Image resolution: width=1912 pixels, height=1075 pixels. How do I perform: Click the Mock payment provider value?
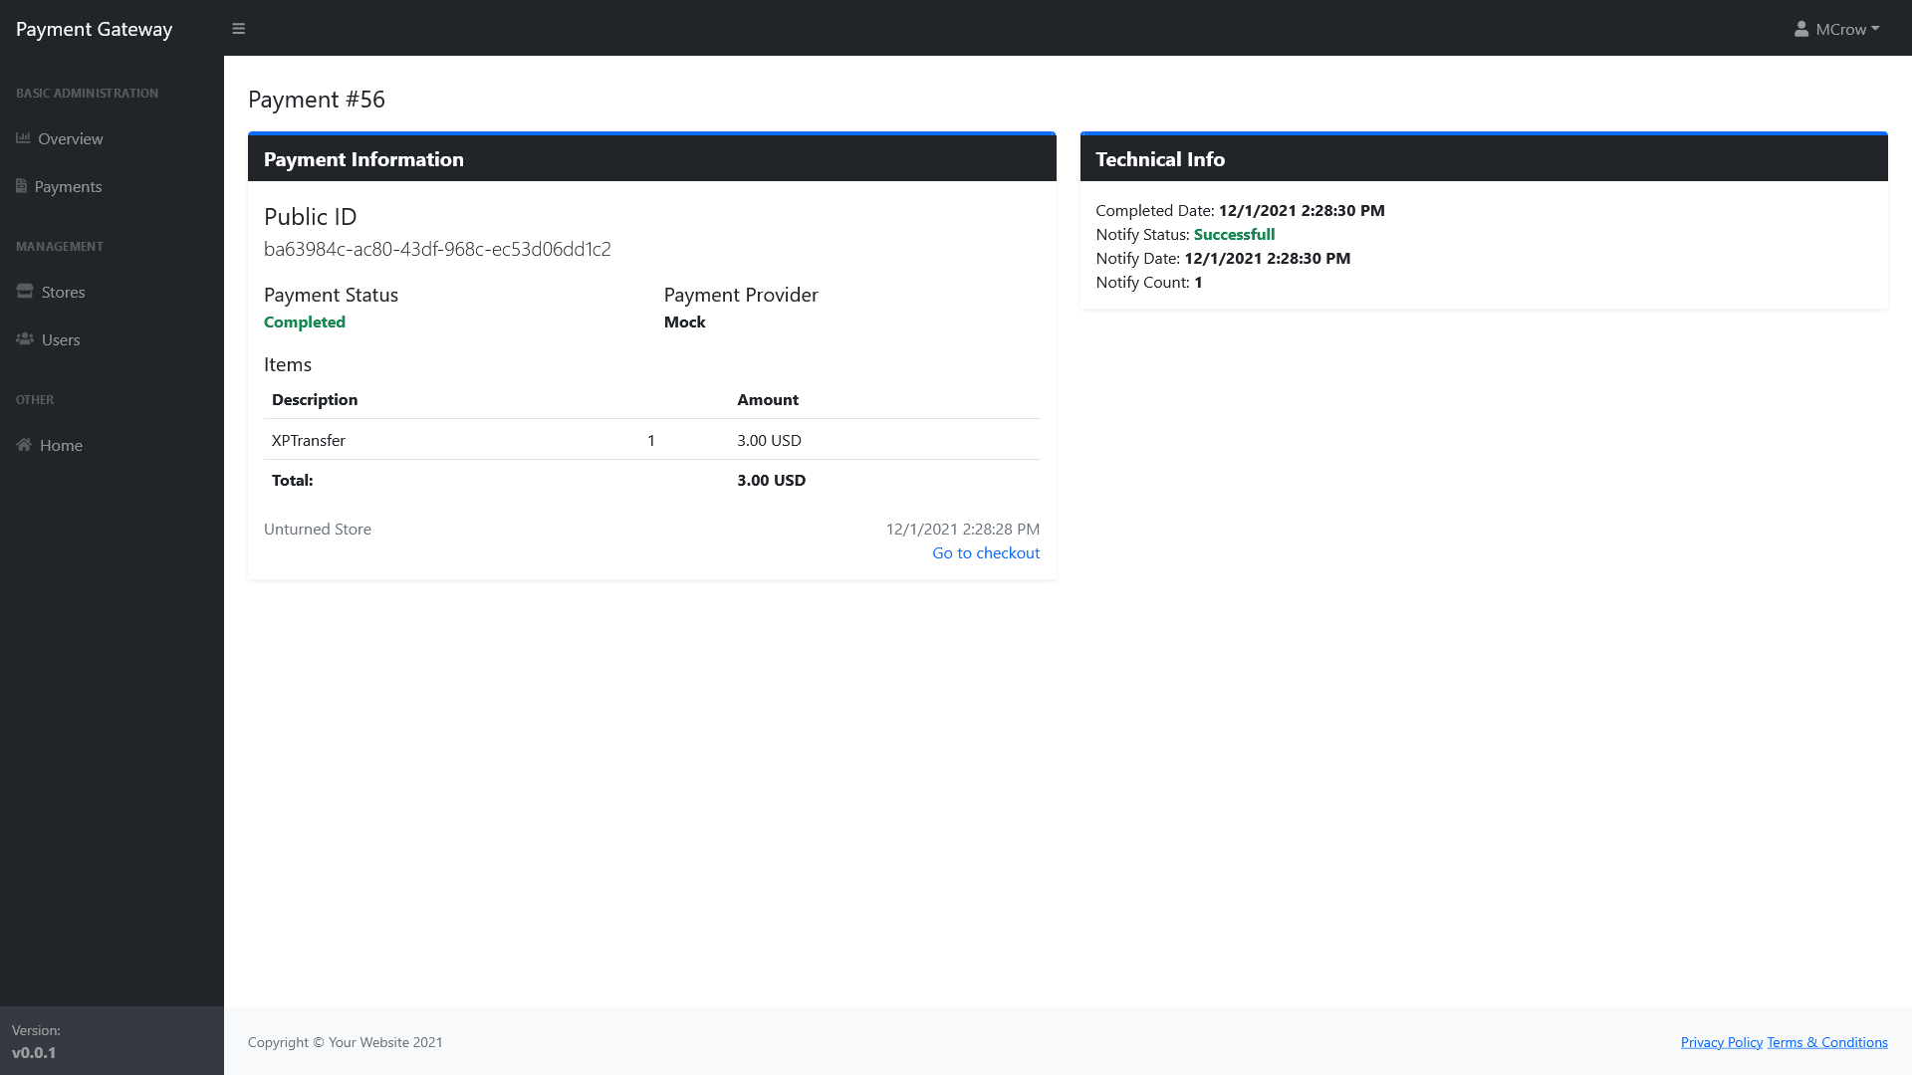click(685, 322)
